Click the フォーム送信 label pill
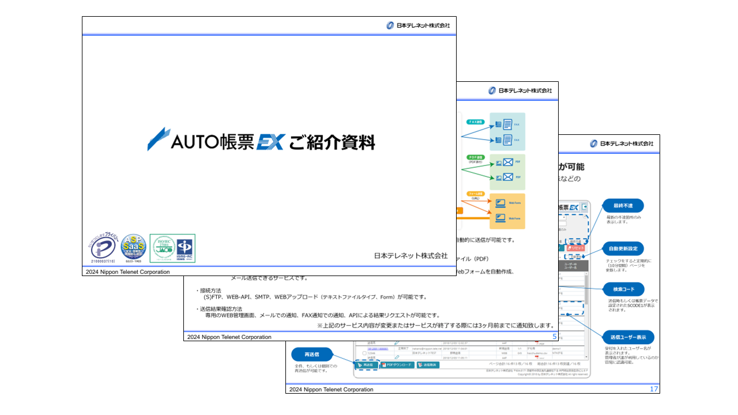This screenshot has width=738, height=415. point(476,194)
